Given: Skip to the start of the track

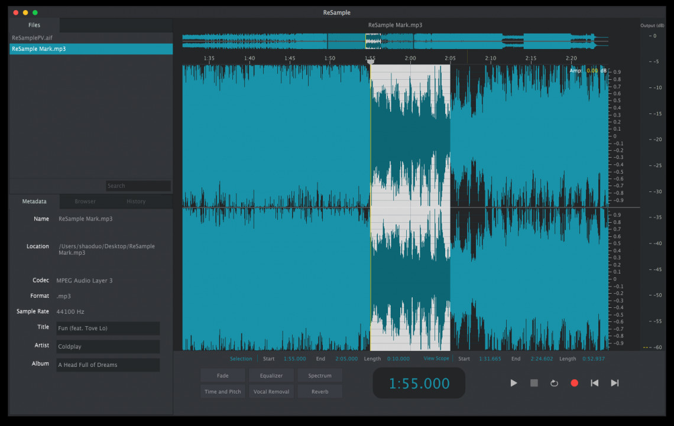Looking at the screenshot, I should (x=594, y=383).
